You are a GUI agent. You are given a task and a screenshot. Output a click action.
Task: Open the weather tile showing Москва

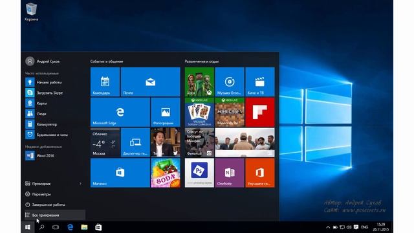coord(105,142)
